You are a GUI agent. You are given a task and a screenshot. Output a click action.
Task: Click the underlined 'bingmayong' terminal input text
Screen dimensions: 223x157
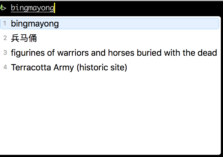32,8
